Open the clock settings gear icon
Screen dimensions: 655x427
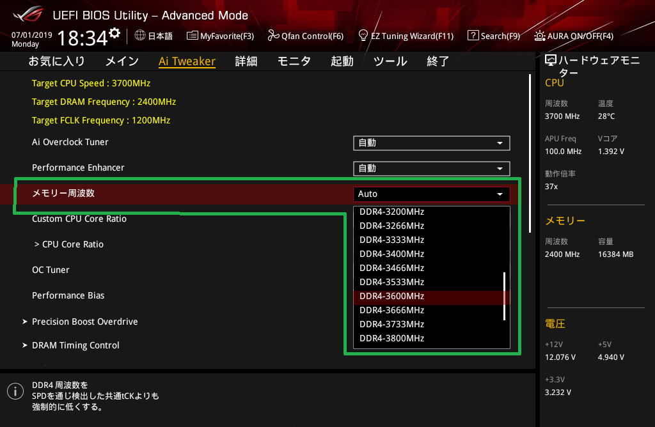click(114, 33)
